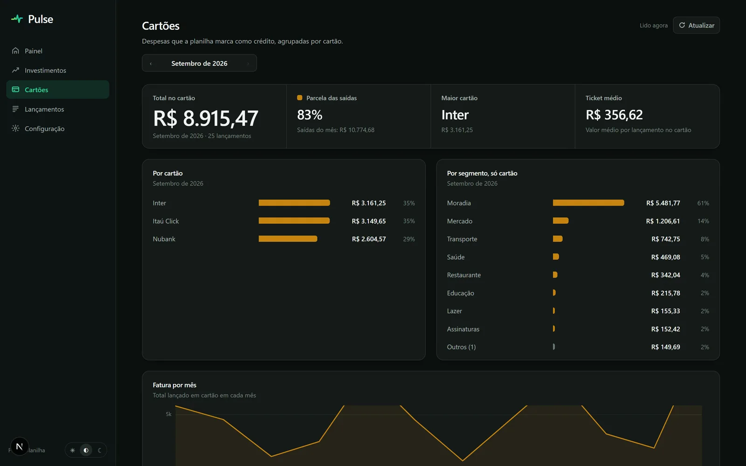The image size is (746, 466).
Task: Go to the Configuração page
Action: pyautogui.click(x=58, y=128)
